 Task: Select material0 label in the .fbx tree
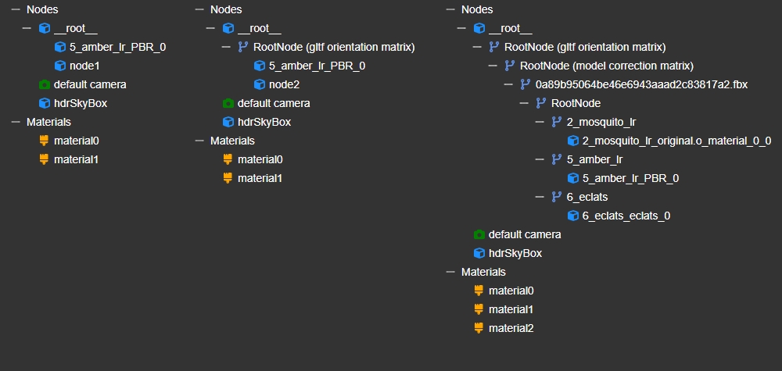coord(511,291)
